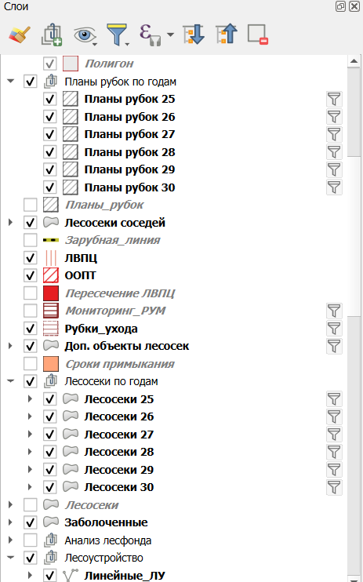The image size is (363, 582).
Task: Click the orange Сроки примыкания swatch
Action: (51, 364)
